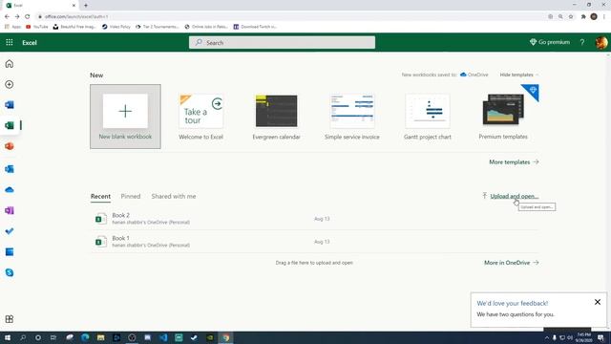Click the More templates link

point(514,161)
